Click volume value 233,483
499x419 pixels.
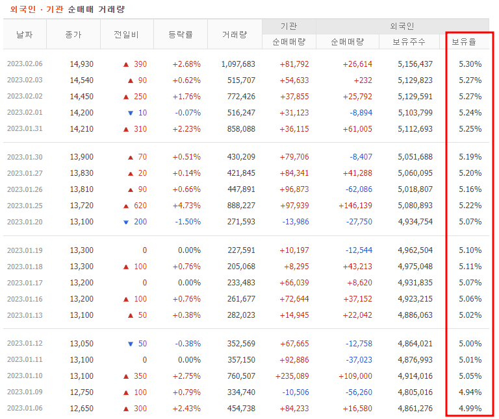(241, 282)
